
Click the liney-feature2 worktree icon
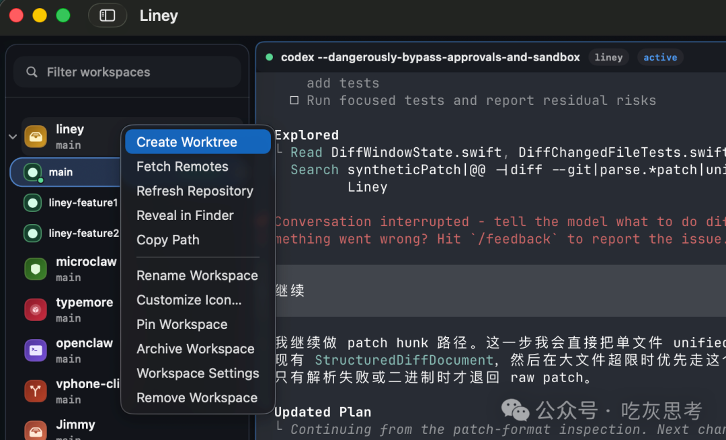(x=32, y=233)
